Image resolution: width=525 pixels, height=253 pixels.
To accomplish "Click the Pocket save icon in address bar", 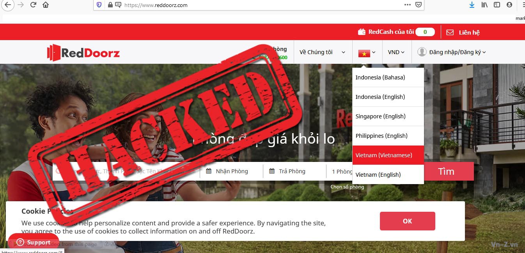I will [419, 5].
